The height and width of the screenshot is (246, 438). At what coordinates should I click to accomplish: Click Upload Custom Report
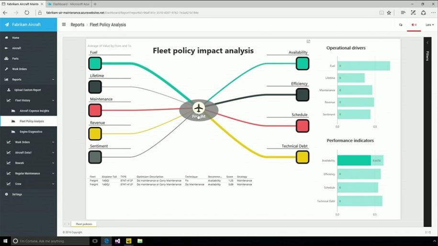tap(27, 90)
